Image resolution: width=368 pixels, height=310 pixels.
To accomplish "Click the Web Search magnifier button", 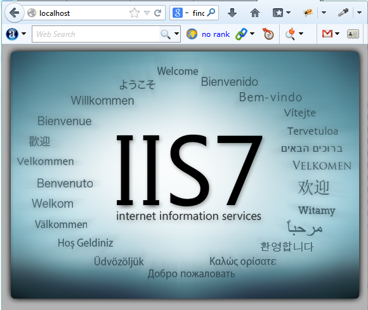I will [166, 34].
